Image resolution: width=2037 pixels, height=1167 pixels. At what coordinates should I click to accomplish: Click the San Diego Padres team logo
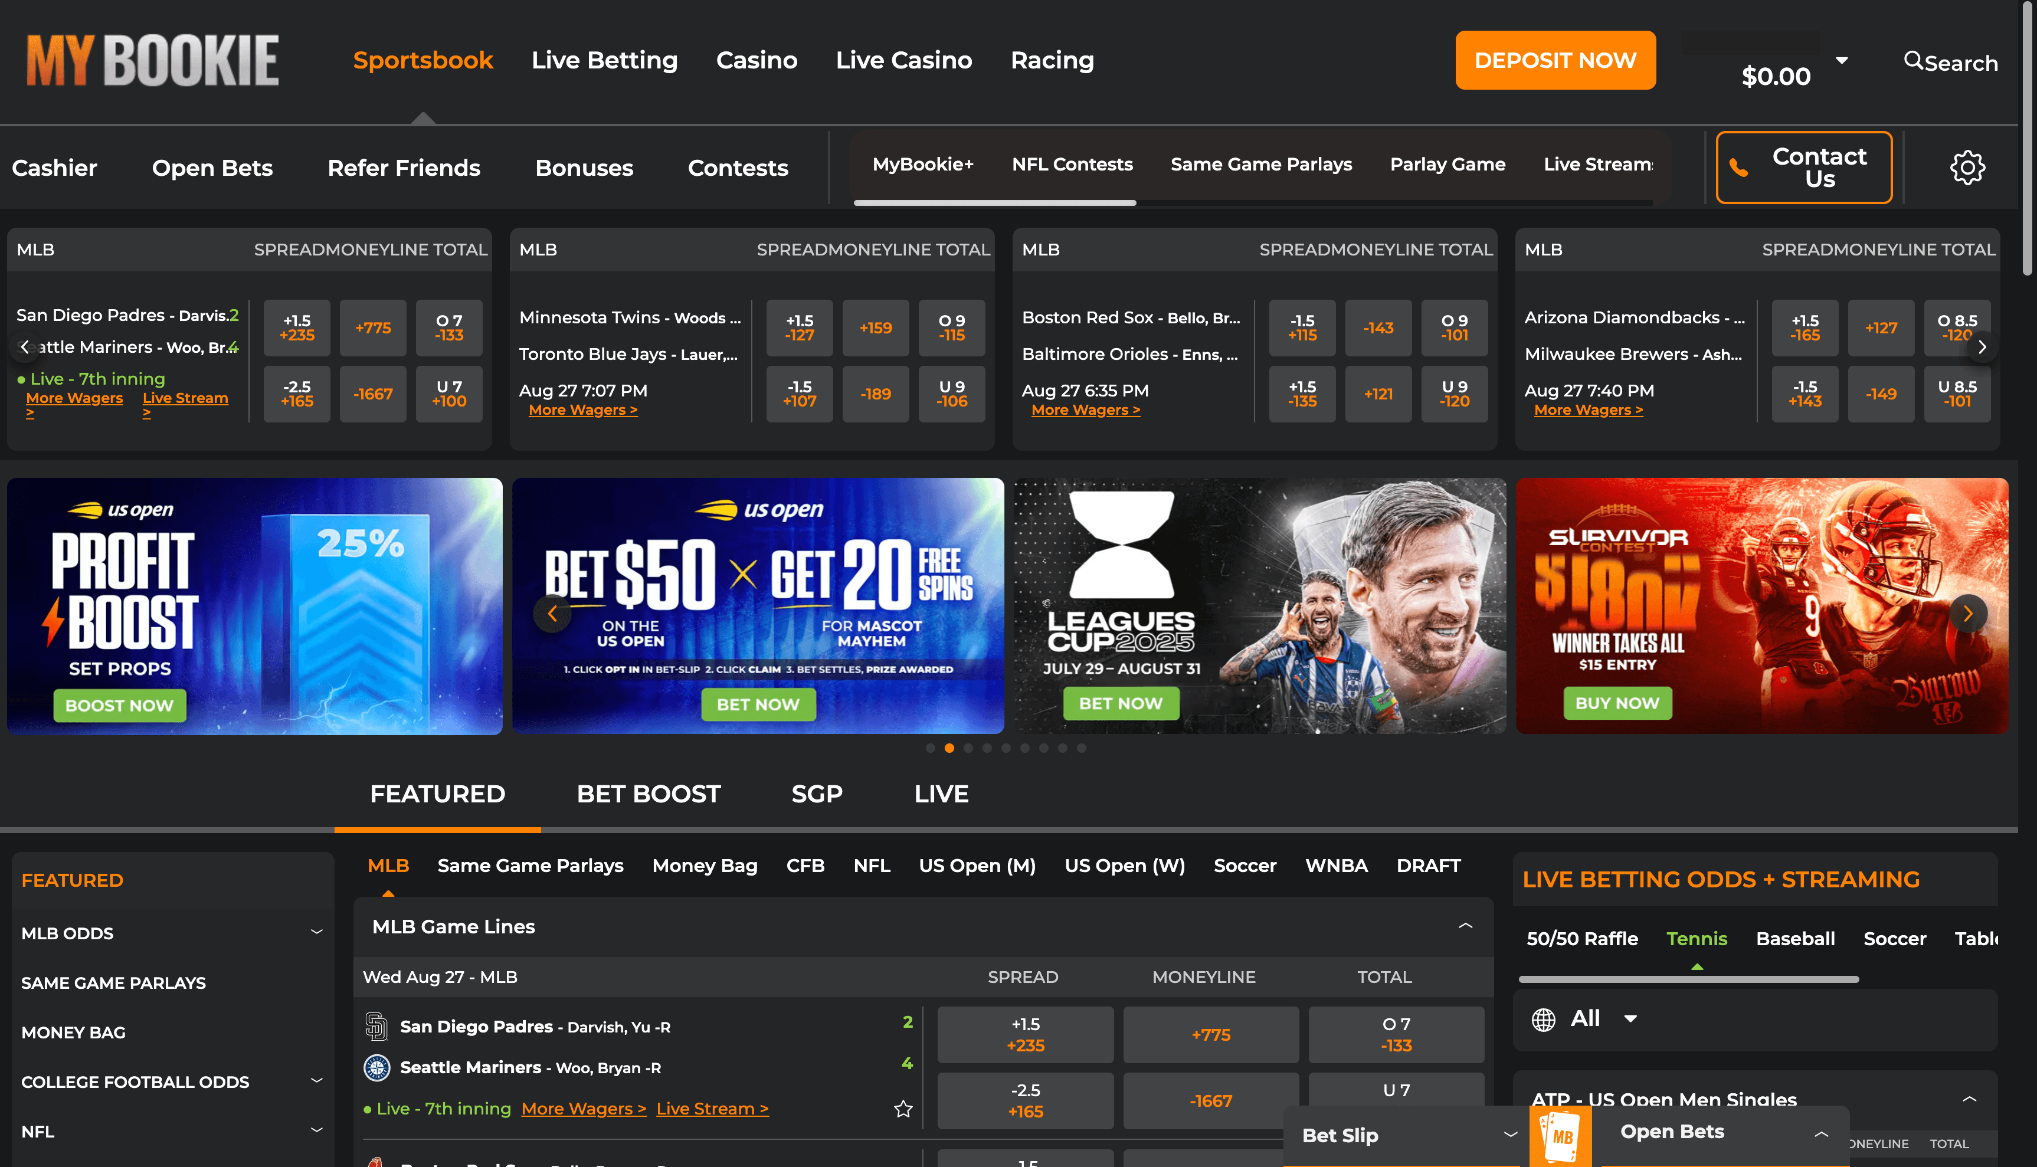(x=377, y=1027)
